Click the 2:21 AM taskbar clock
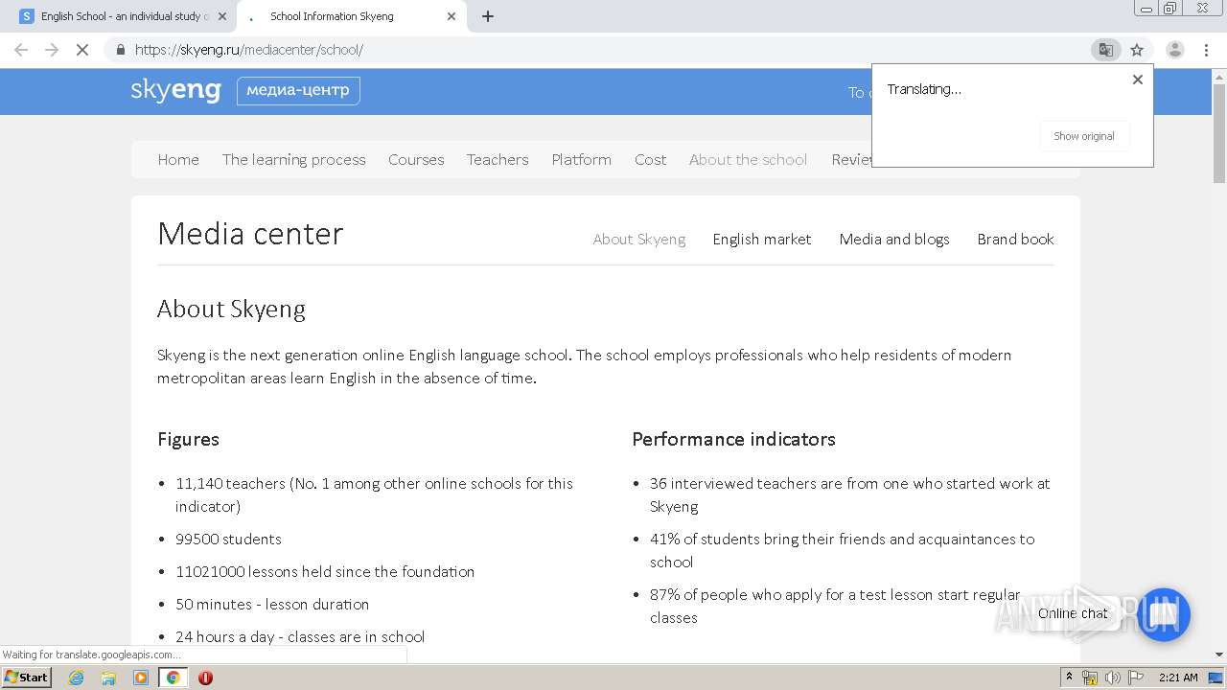The height and width of the screenshot is (690, 1227). pos(1178,678)
